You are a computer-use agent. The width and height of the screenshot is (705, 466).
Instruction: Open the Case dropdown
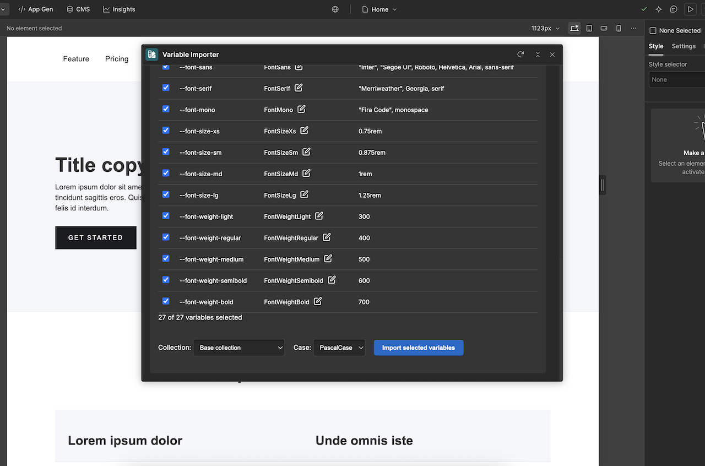pos(339,348)
